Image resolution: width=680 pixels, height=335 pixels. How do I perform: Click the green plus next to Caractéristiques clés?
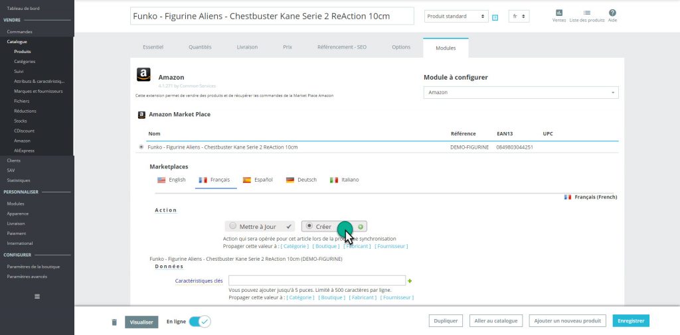[x=410, y=281]
